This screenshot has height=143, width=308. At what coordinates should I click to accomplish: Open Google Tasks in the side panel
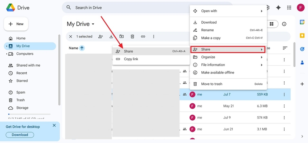pyautogui.click(x=302, y=49)
